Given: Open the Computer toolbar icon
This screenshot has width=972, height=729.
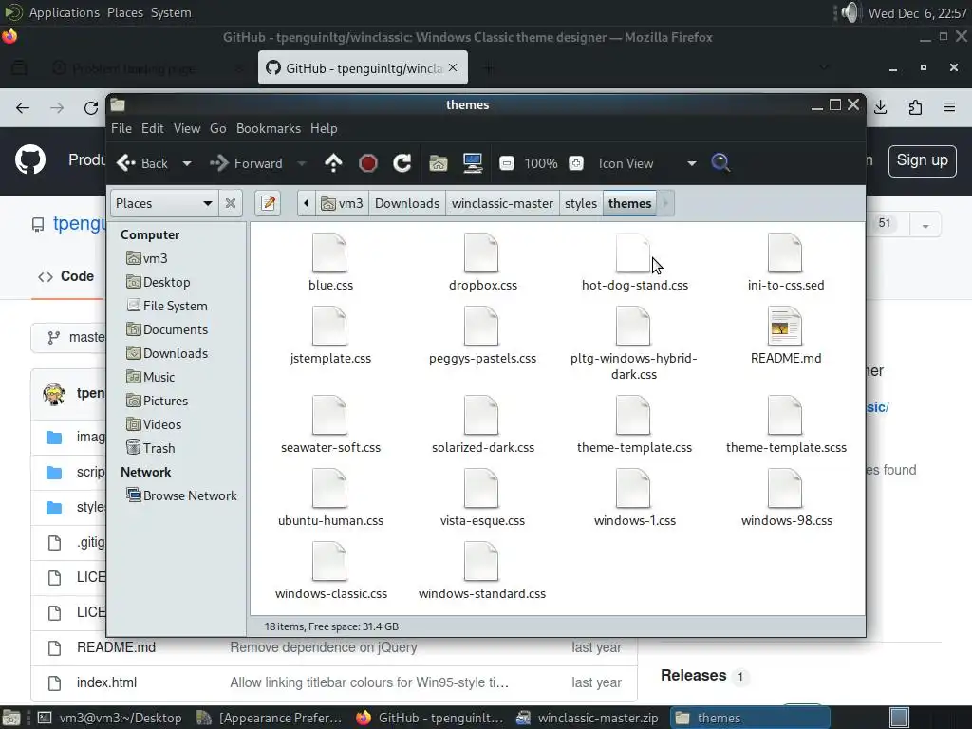Looking at the screenshot, I should pyautogui.click(x=473, y=163).
